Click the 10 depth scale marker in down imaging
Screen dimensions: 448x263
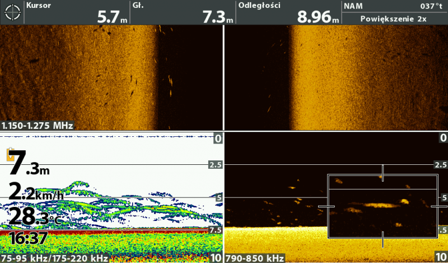click(x=442, y=258)
